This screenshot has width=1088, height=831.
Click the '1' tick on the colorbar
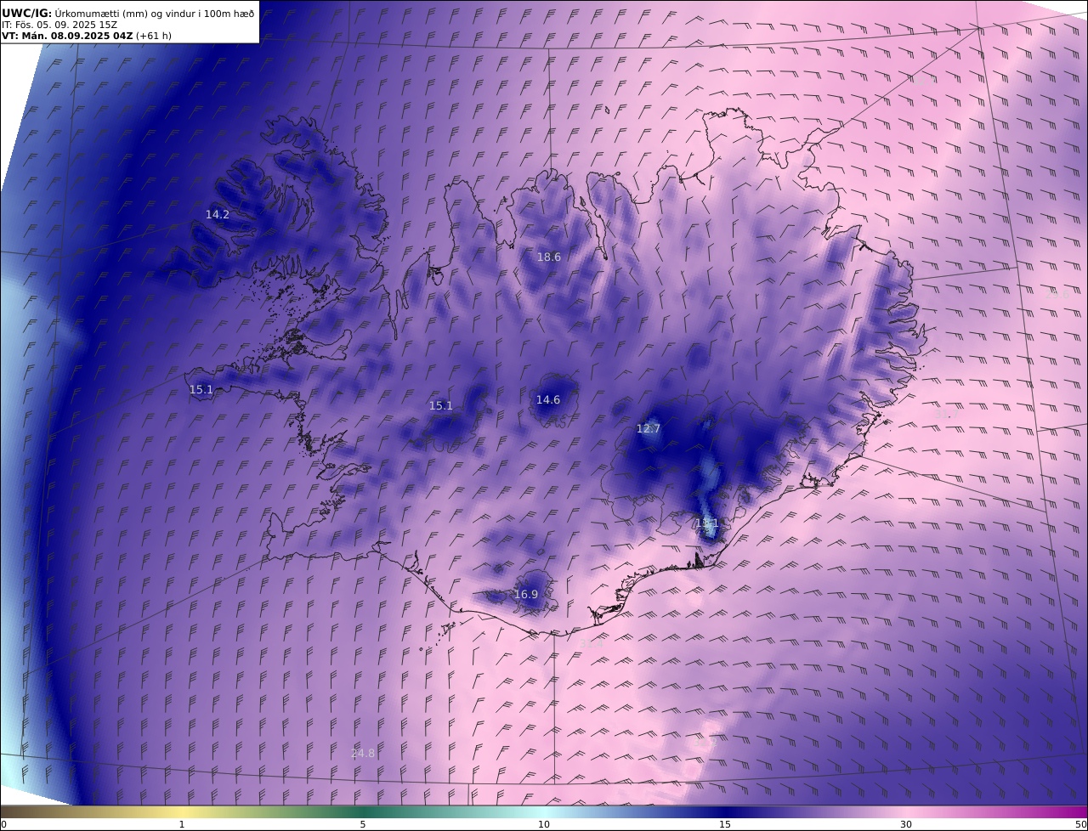point(182,825)
